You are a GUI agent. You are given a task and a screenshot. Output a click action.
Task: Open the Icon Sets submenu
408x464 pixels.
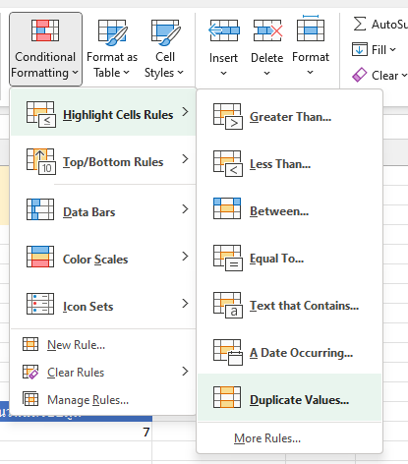tap(103, 304)
